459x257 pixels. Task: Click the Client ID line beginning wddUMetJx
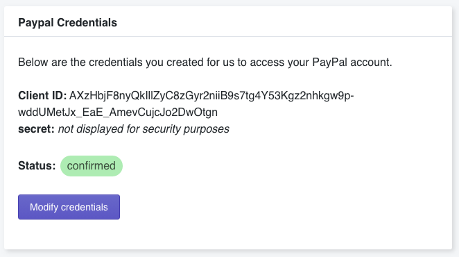tap(118, 112)
